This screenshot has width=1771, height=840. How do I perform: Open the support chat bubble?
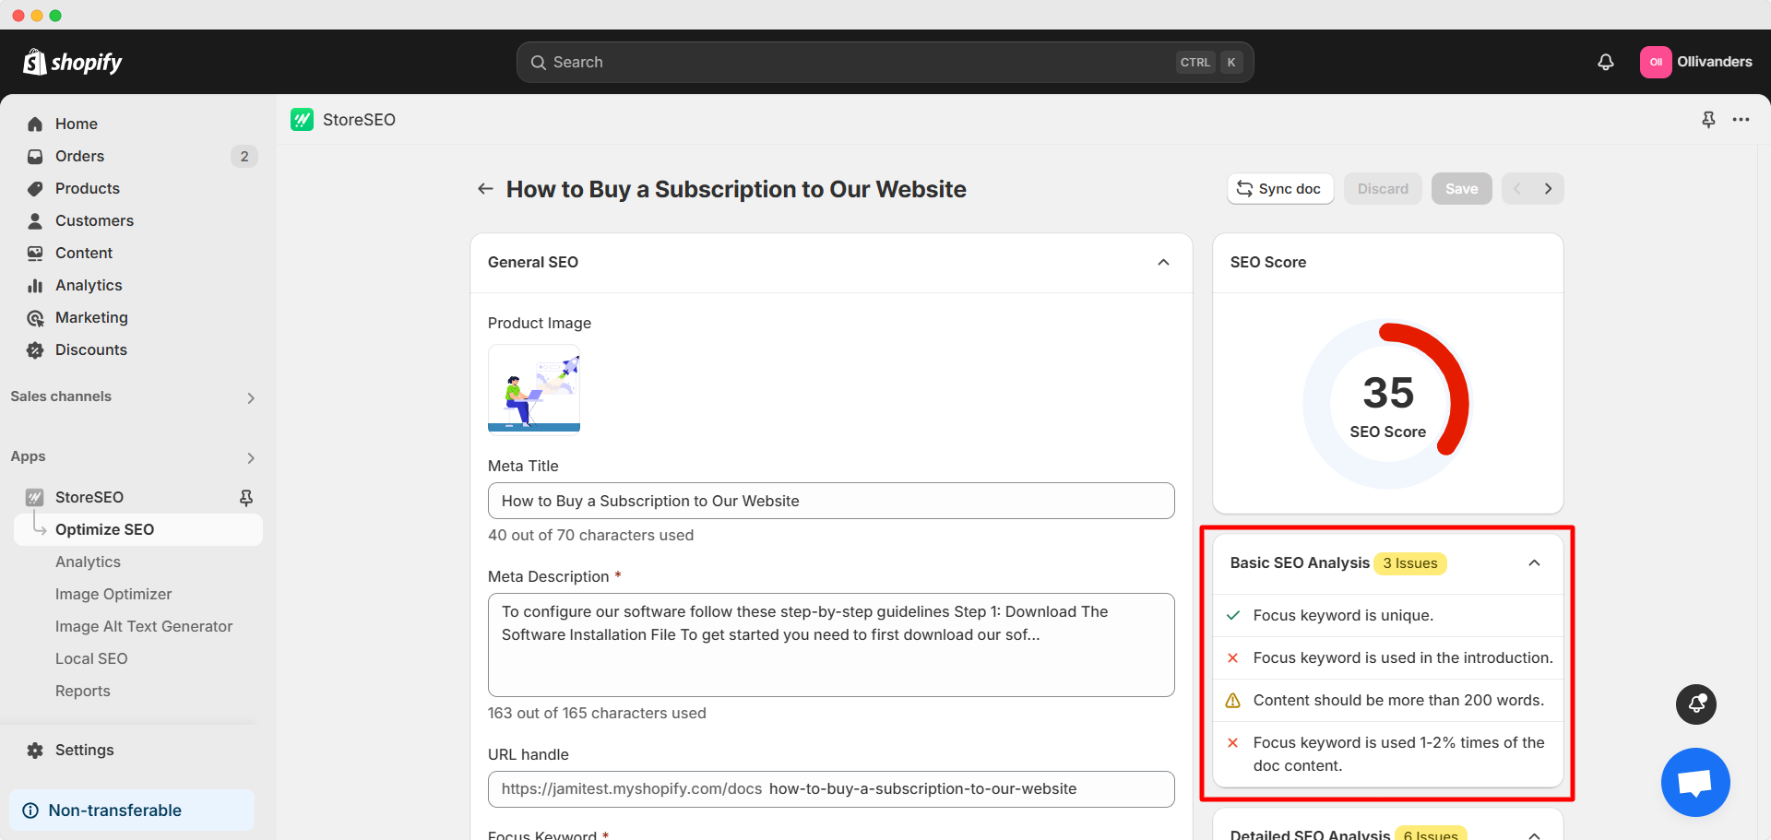1695,782
